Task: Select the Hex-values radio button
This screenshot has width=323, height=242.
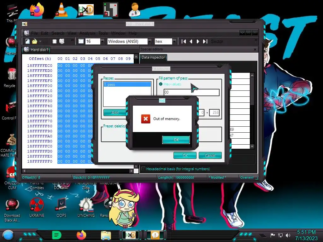Action: [x=161, y=84]
